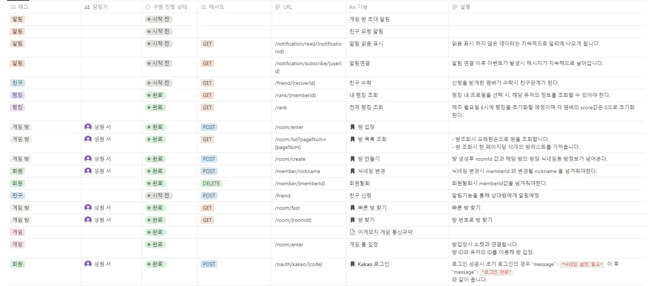
Task: Open the 알림연결 page
Action: pyautogui.click(x=360, y=63)
